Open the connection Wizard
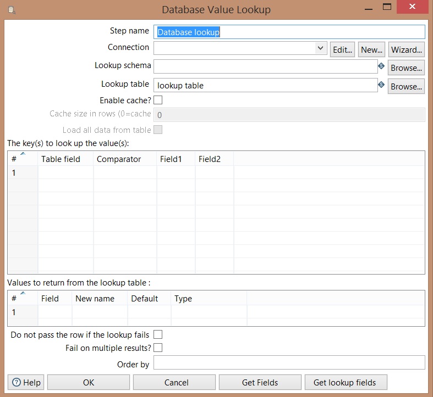The height and width of the screenshot is (397, 433). tap(407, 49)
